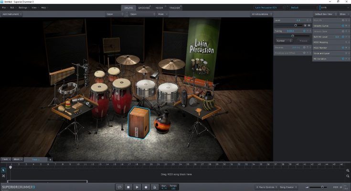Toggle the loop playback icon

[x=119, y=187]
